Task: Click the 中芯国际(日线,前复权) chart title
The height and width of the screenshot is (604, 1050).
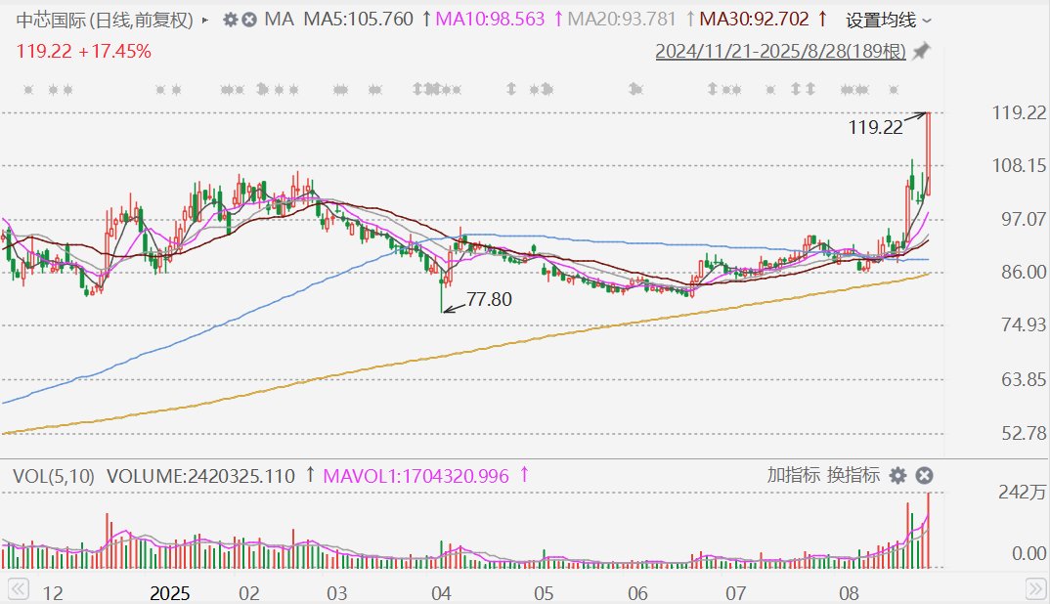Action: pos(105,21)
